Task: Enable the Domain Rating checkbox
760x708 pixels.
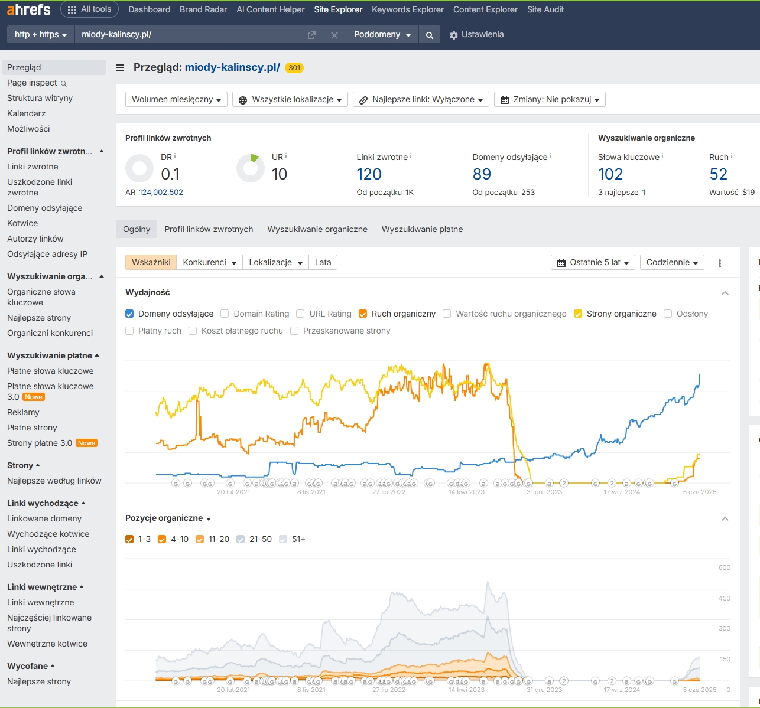Action: click(225, 314)
